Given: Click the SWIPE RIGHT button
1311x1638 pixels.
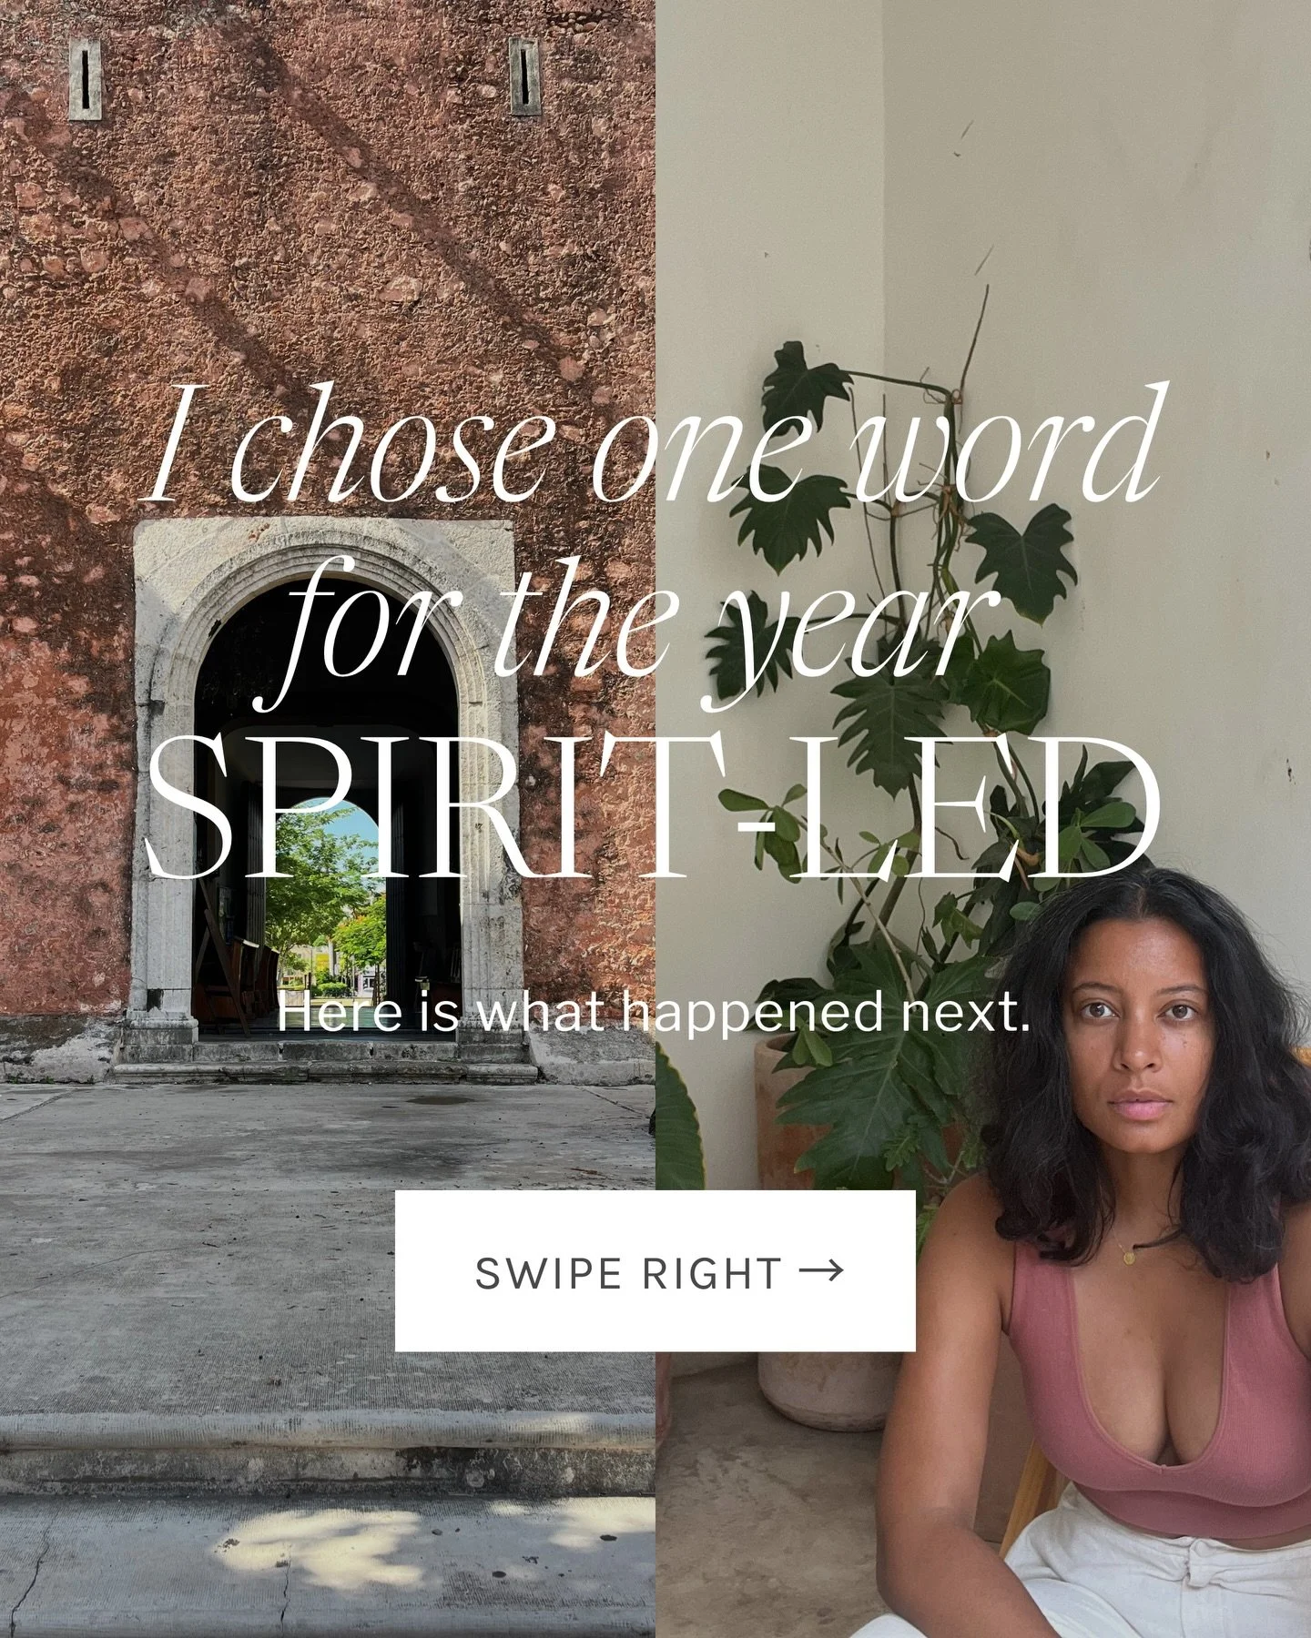Looking at the screenshot, I should [x=655, y=1270].
